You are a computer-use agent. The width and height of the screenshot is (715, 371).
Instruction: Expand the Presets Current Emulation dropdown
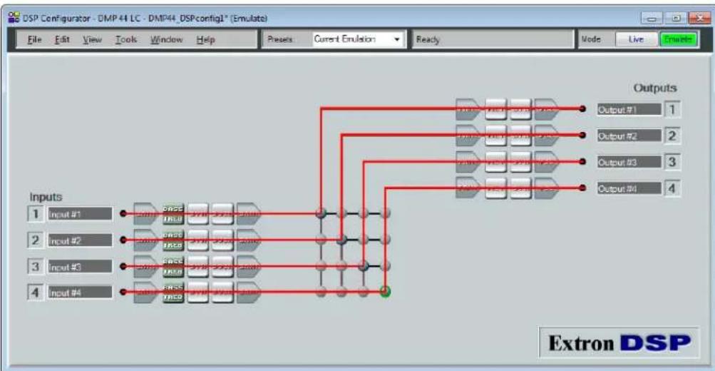click(x=397, y=40)
